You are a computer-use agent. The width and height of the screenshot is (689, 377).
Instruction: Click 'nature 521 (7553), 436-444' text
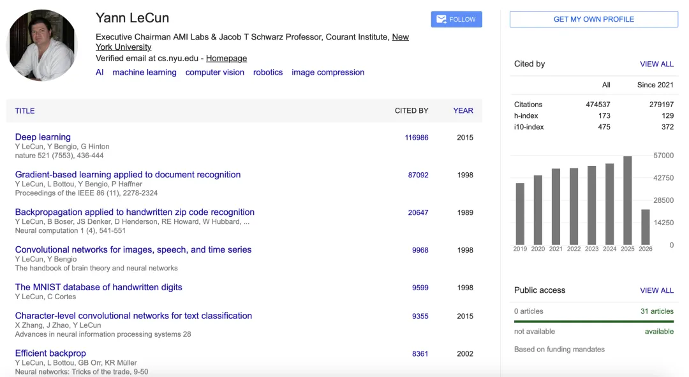click(59, 156)
